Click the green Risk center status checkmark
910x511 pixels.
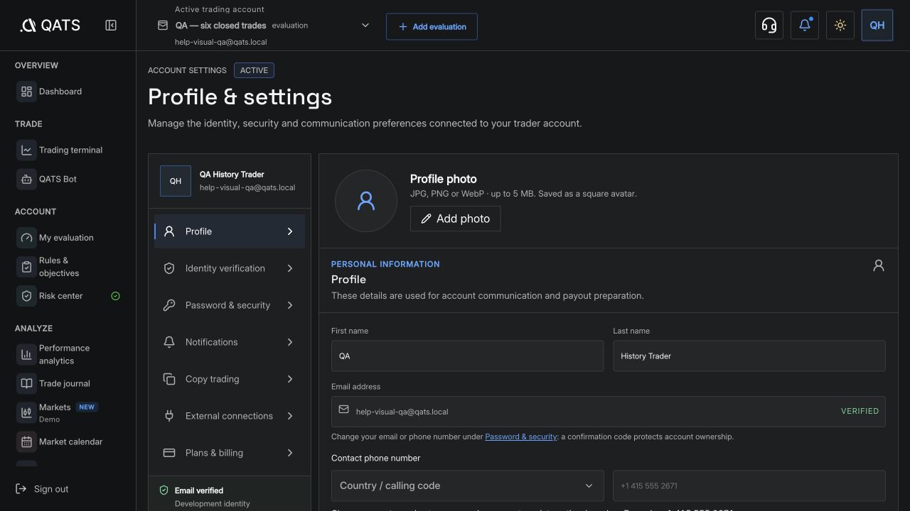(116, 296)
